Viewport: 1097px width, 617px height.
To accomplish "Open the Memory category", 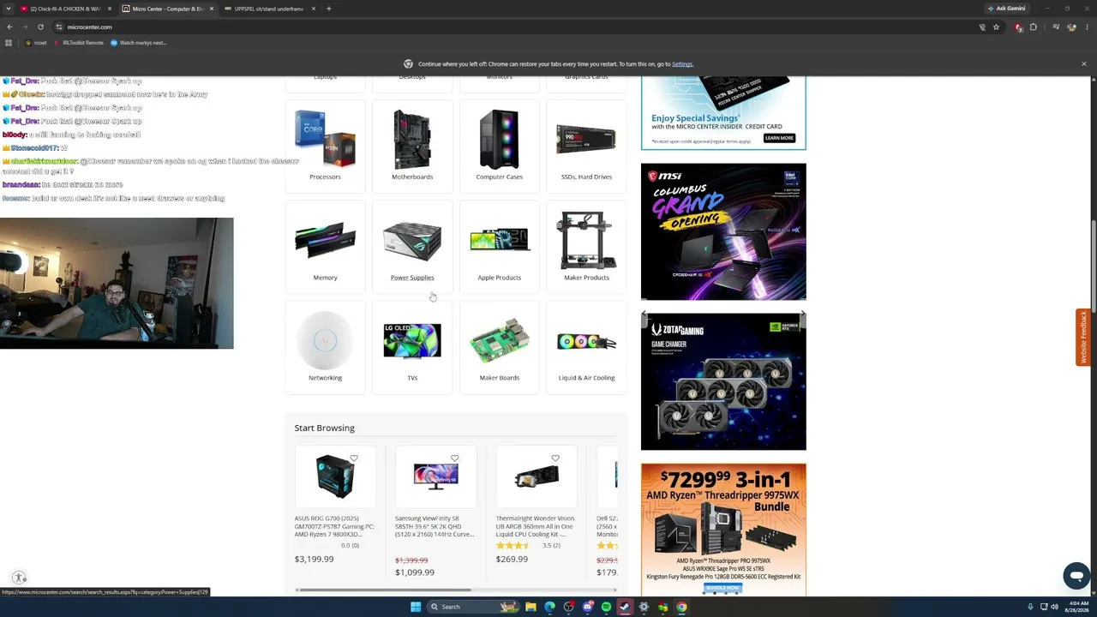I will click(325, 247).
